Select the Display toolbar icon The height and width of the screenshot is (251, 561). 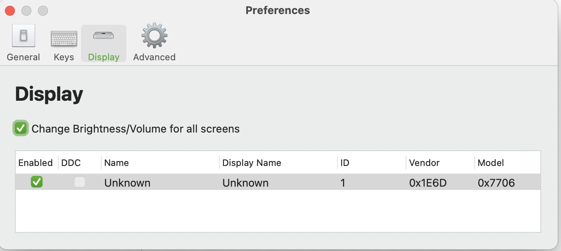pyautogui.click(x=103, y=41)
